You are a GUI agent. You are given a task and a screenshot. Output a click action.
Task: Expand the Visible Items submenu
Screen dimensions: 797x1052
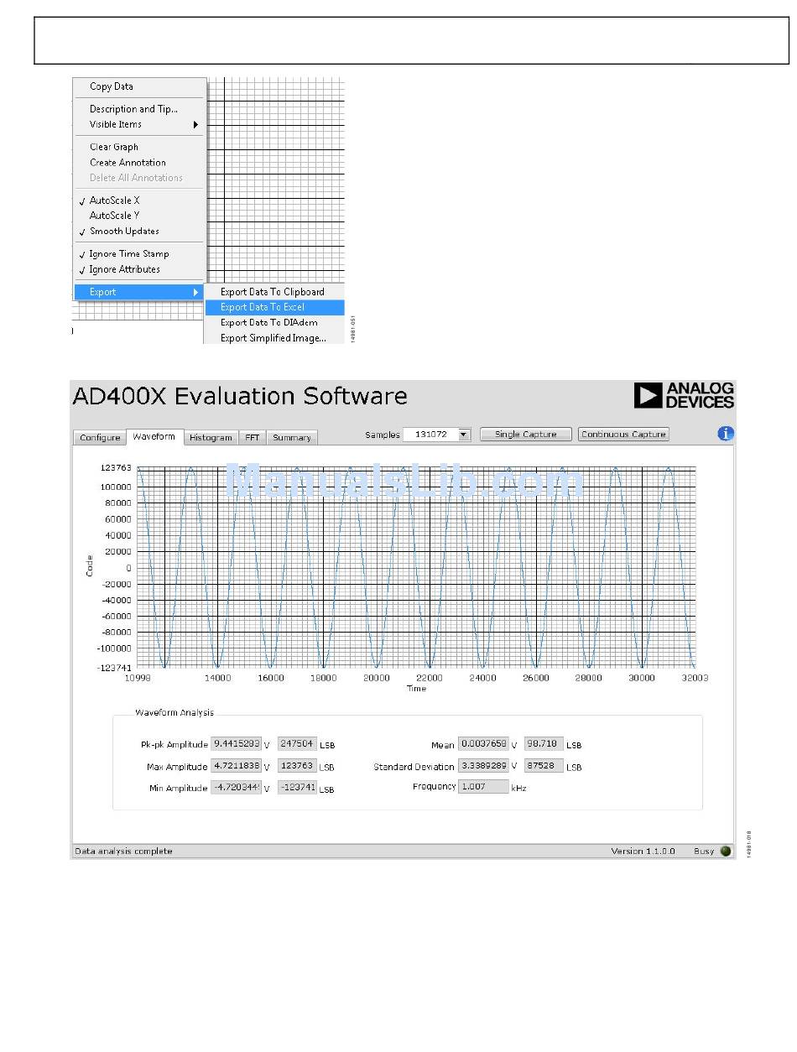tap(139, 124)
